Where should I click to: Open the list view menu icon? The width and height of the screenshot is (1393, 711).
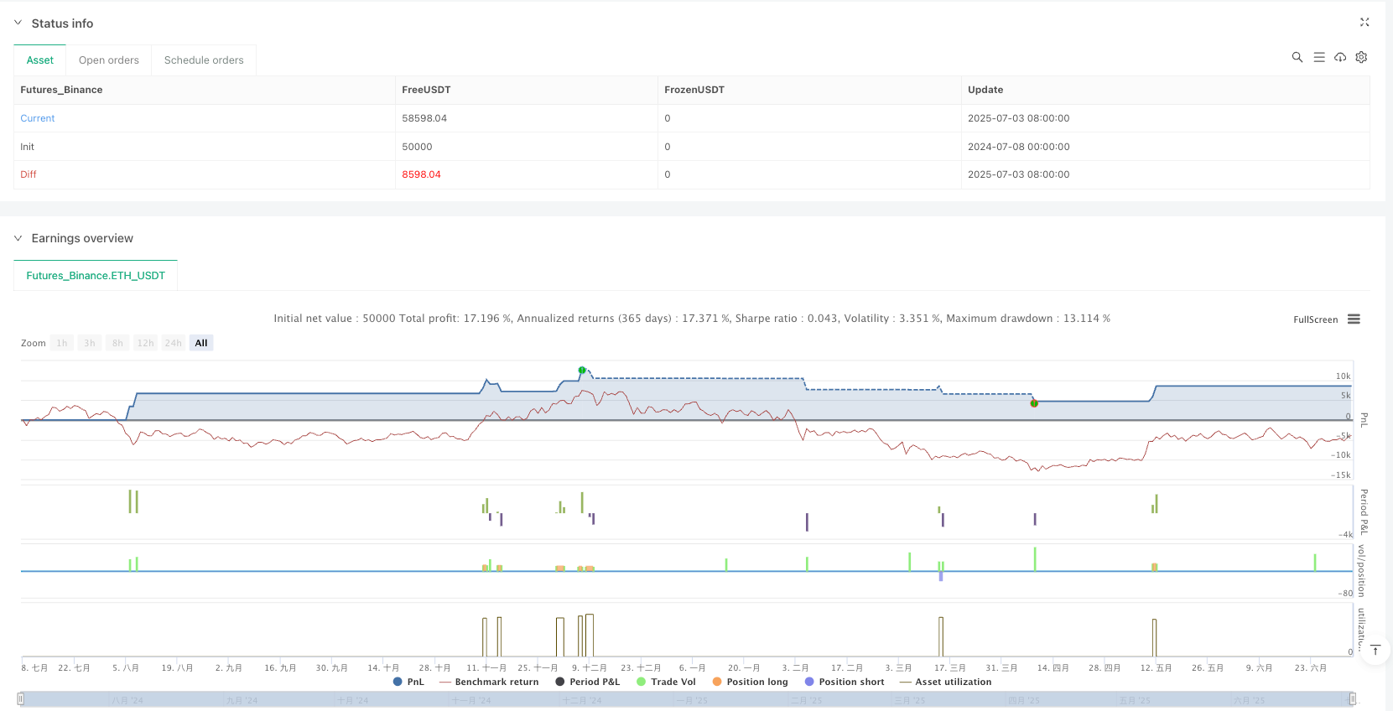[x=1318, y=57]
